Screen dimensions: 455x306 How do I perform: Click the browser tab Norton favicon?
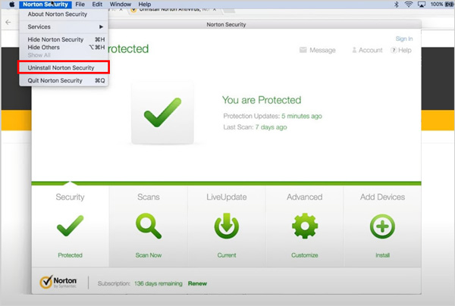click(133, 10)
